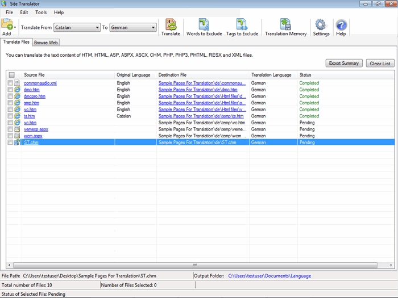Check the commonaudio.xml row checkbox
Screen dimensions: 398x298
(x=10, y=83)
